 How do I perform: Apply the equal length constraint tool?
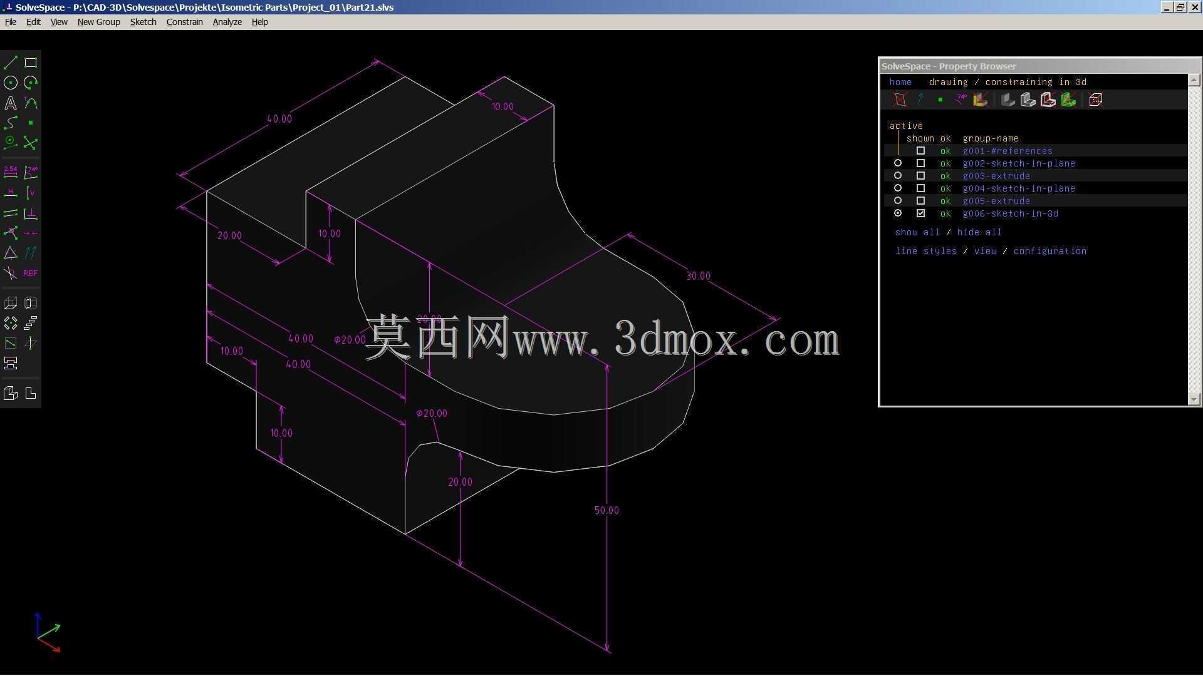(11, 253)
